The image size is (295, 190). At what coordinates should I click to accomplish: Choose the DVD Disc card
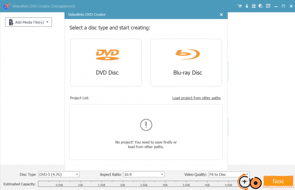click(106, 63)
